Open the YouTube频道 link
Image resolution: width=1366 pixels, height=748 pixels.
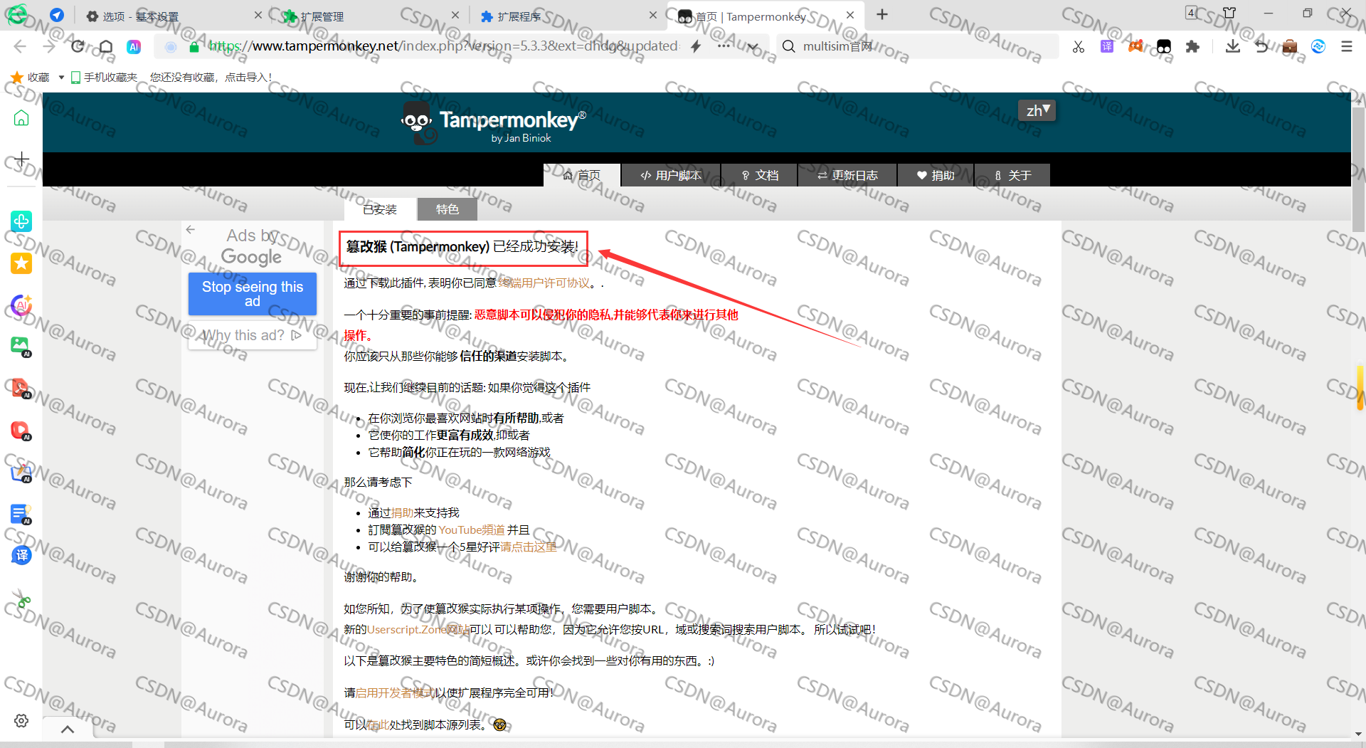[472, 530]
